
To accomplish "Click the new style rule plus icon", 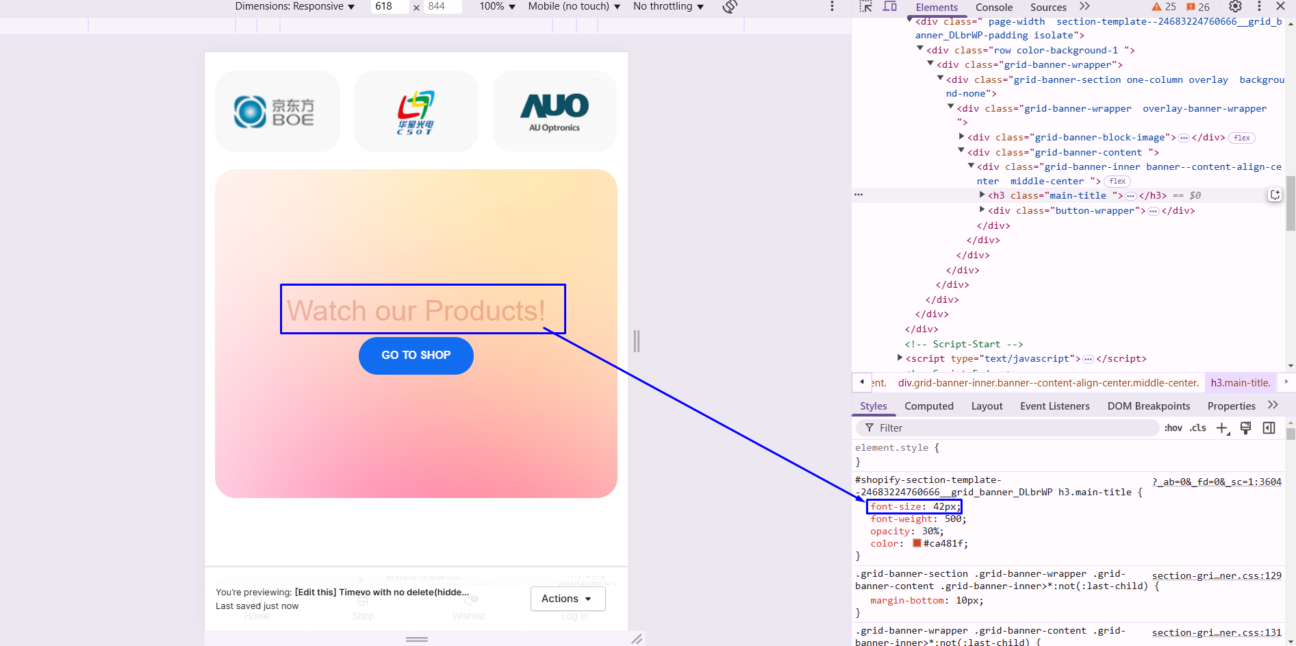I will [1223, 428].
